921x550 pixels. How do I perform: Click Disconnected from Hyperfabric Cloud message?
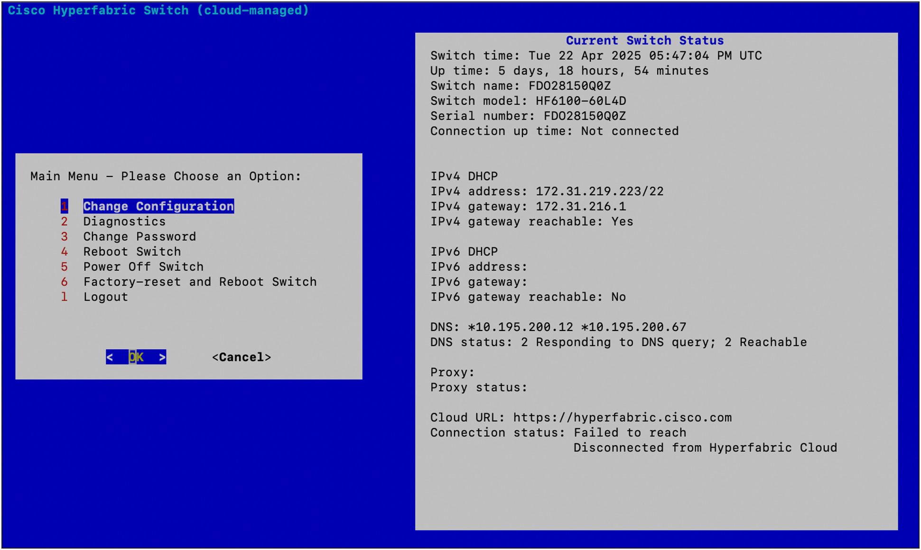pyautogui.click(x=705, y=448)
